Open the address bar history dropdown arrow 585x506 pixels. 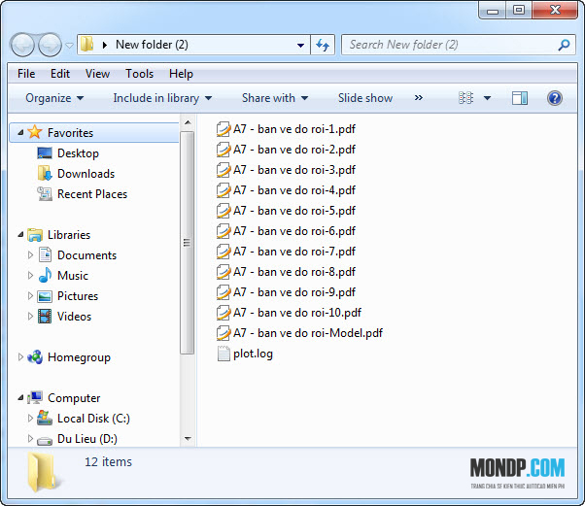300,45
